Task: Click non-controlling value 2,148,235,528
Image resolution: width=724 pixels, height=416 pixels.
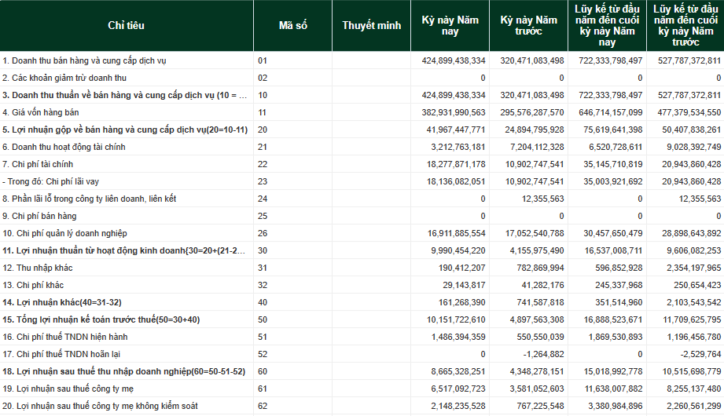Action: pyautogui.click(x=458, y=406)
